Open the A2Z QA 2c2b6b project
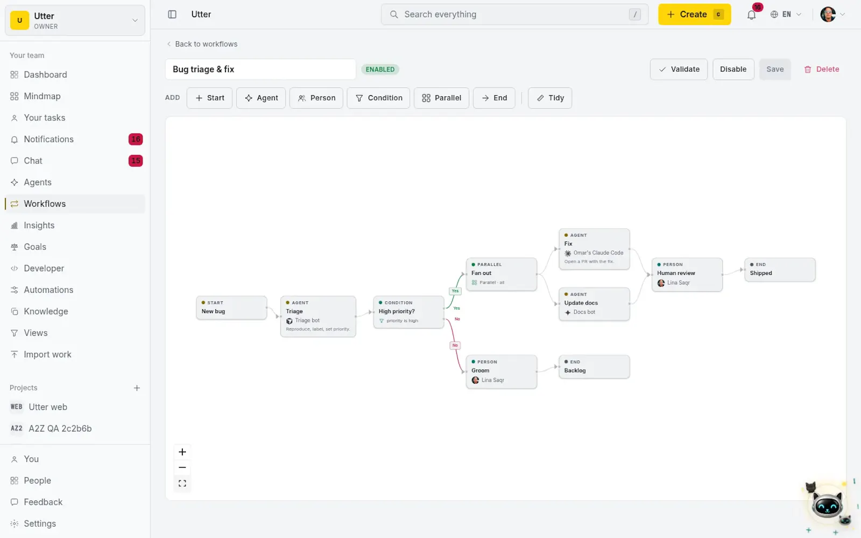Screen dimensions: 861x538 point(75,429)
